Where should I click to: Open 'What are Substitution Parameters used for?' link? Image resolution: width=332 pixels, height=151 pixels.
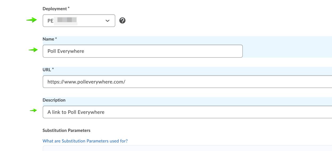(x=85, y=141)
